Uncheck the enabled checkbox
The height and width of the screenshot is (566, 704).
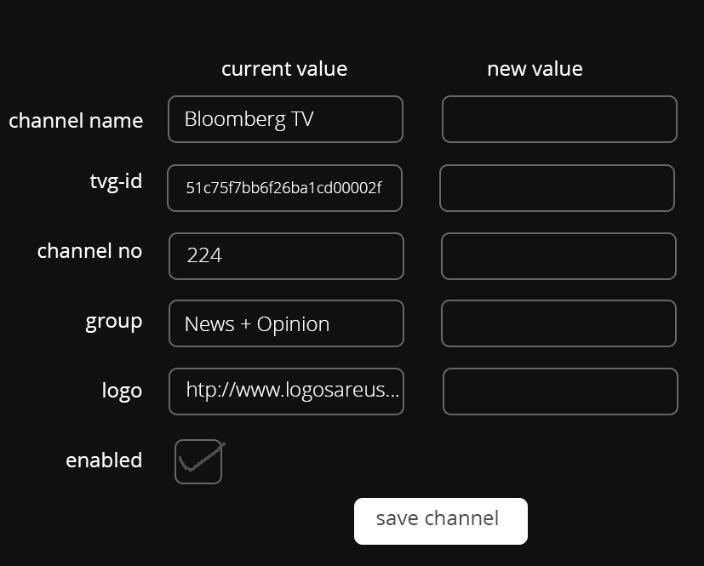pos(198,460)
